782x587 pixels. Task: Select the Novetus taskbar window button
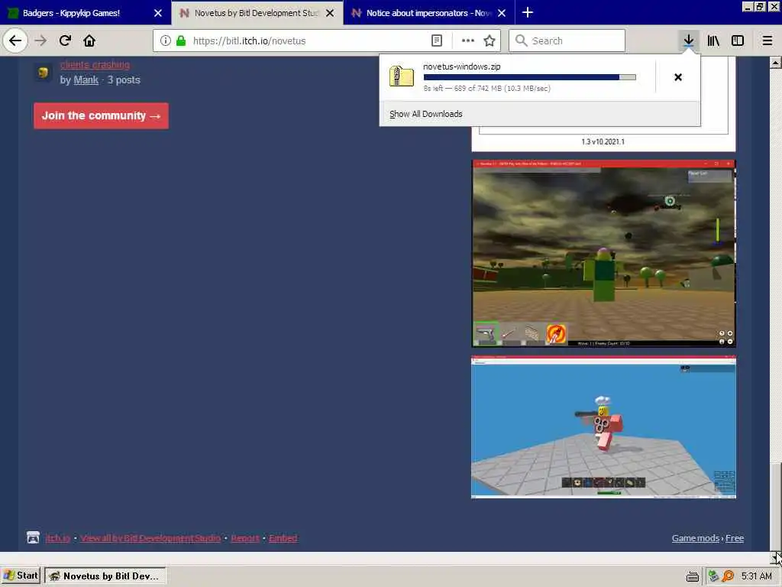[x=105, y=576]
